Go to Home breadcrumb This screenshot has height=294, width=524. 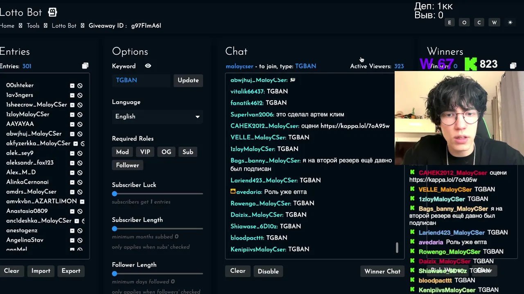click(x=7, y=26)
